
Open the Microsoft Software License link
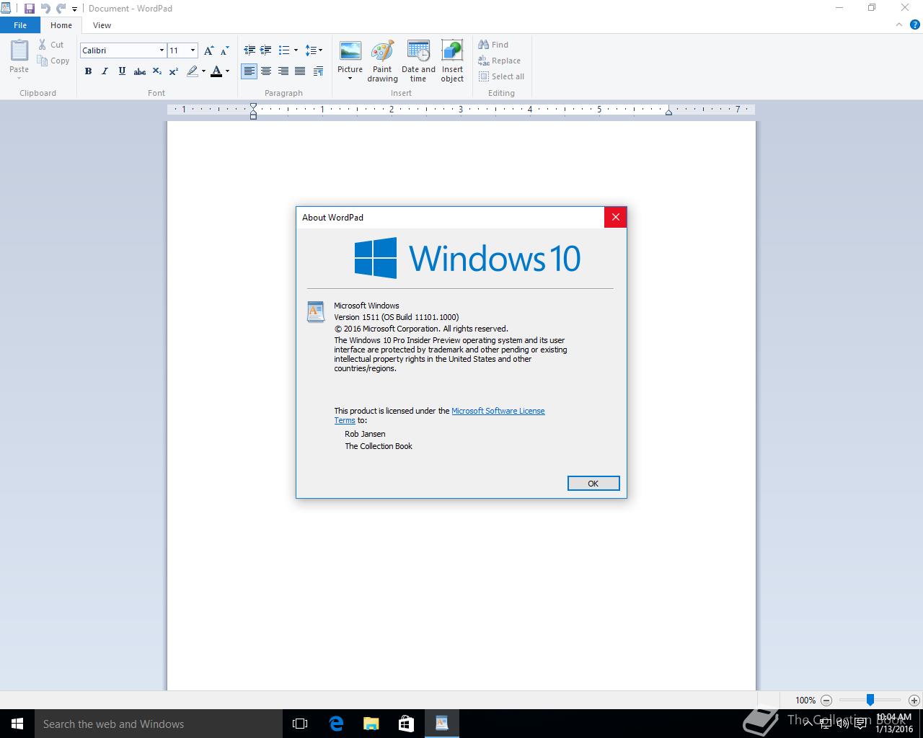coord(498,411)
